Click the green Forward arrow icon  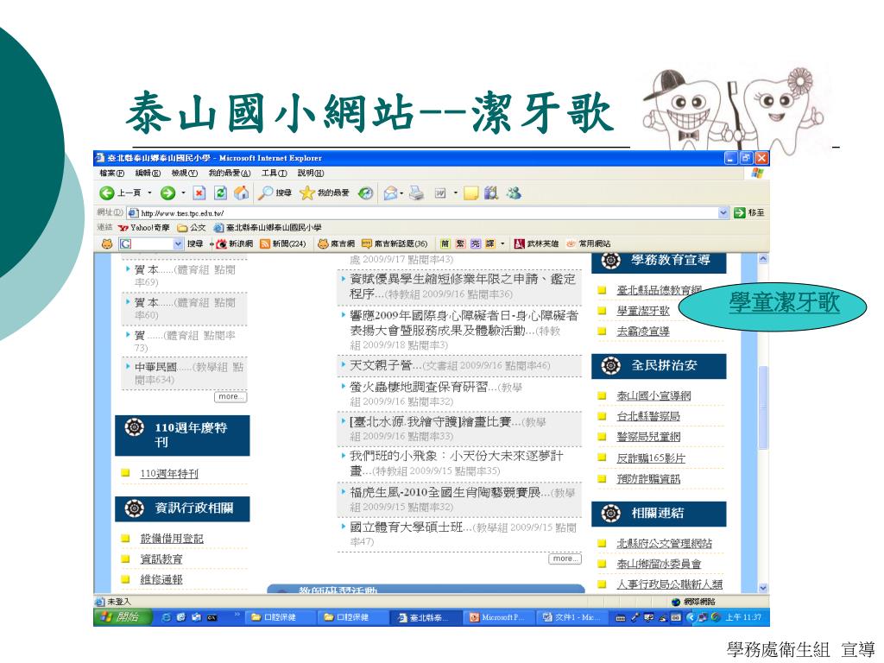(167, 193)
